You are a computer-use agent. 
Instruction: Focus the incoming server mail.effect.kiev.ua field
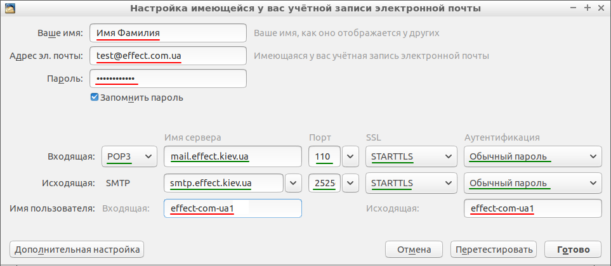(x=233, y=156)
